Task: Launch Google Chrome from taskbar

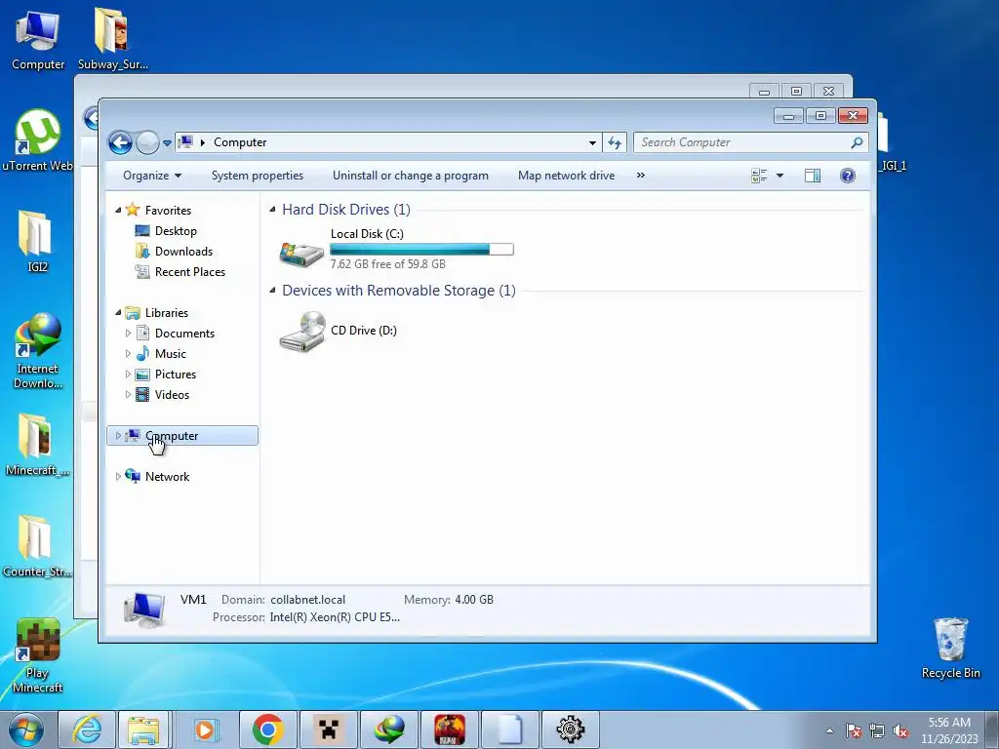Action: tap(267, 729)
